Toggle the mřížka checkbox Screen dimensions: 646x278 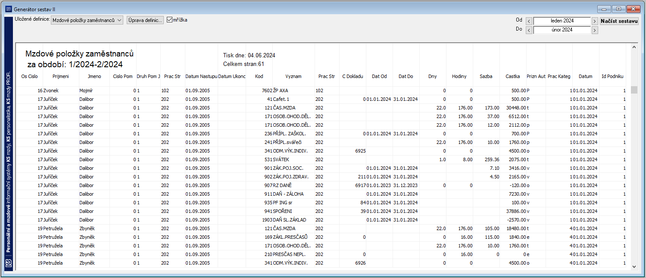(169, 19)
